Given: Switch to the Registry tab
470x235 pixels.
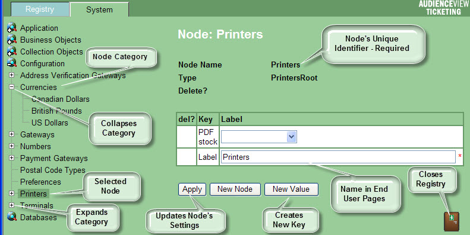Looking at the screenshot, I should pos(40,9).
